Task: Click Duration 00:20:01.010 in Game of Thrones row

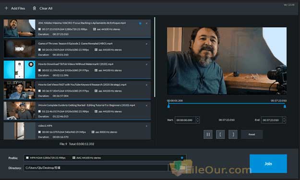Action: [x=53, y=55]
